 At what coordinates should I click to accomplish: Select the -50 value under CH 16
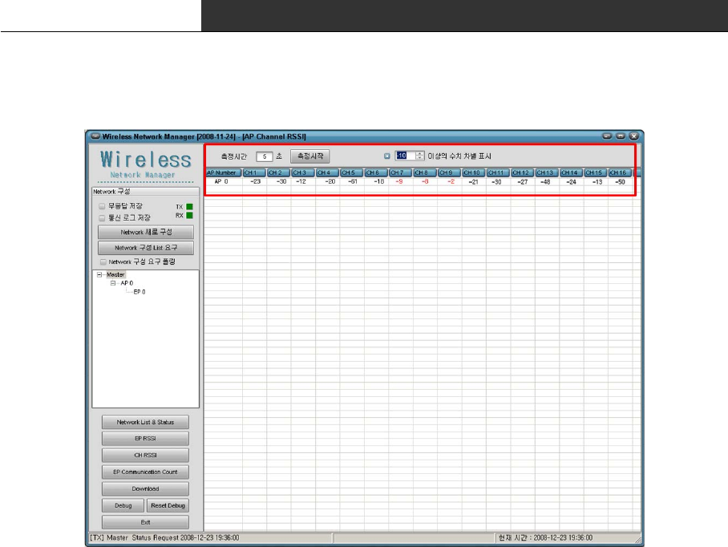click(x=620, y=182)
